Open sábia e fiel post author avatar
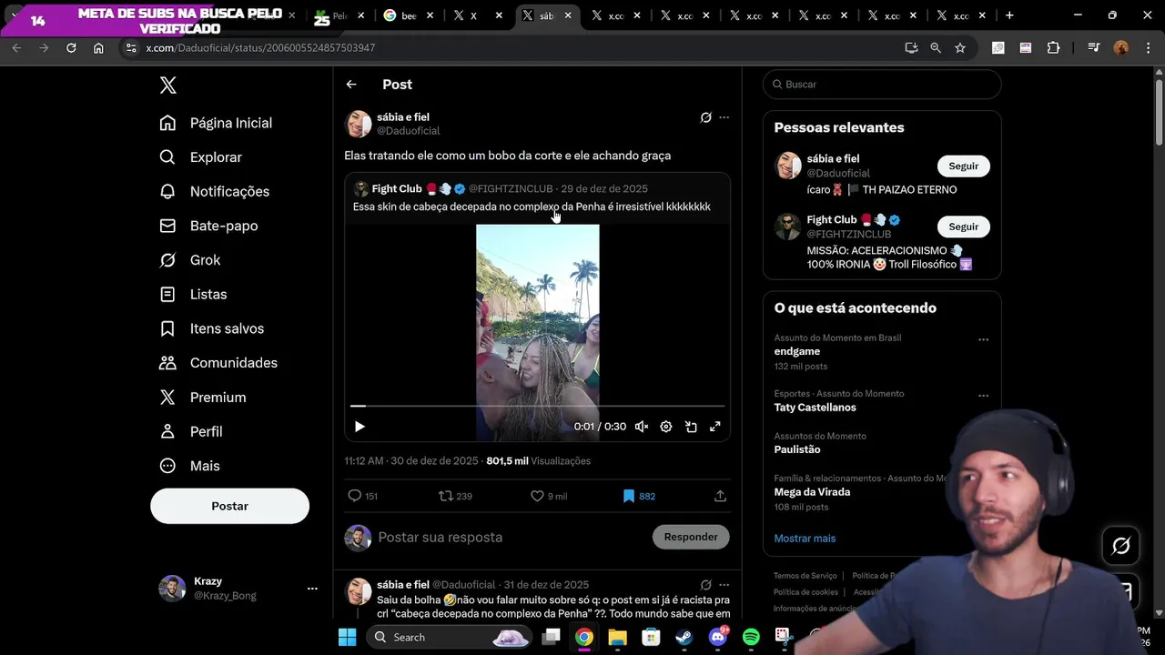This screenshot has height=655, width=1165. click(x=359, y=124)
